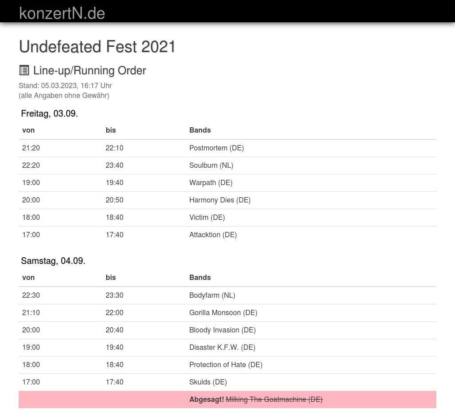Click the Warpath (DE) row
The width and height of the screenshot is (455, 417).
(211, 182)
